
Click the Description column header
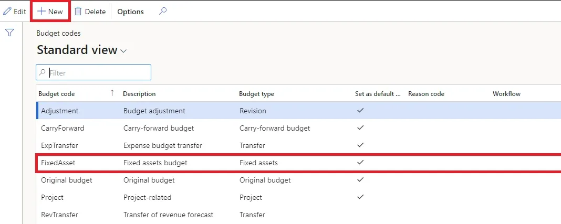tap(139, 94)
